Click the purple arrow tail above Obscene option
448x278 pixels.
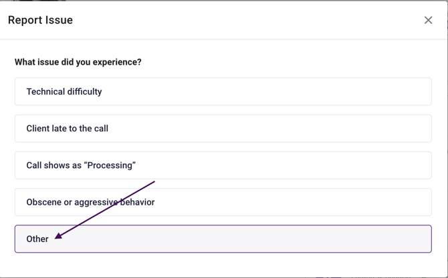tap(153, 182)
